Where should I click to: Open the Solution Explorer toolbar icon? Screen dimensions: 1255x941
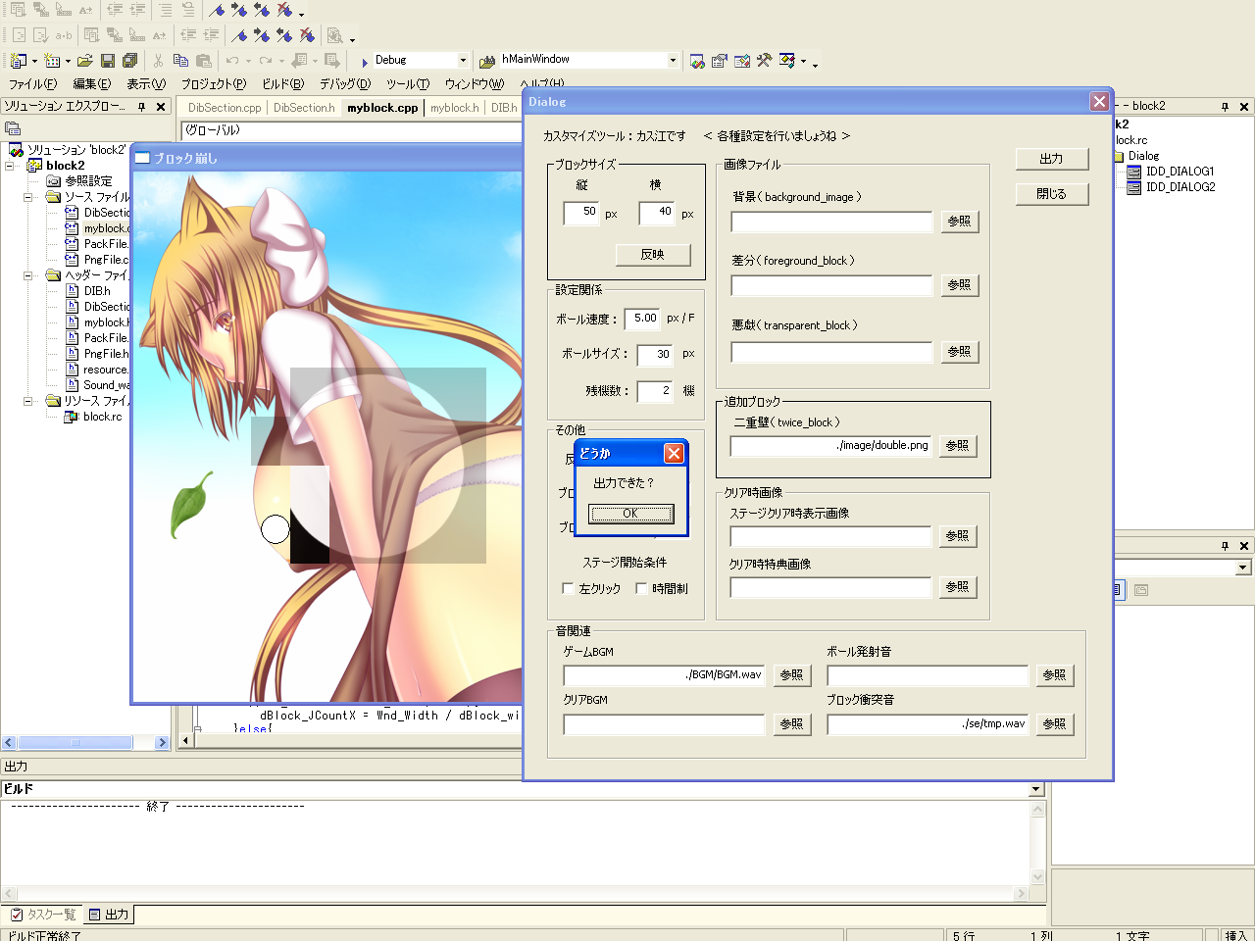(697, 61)
